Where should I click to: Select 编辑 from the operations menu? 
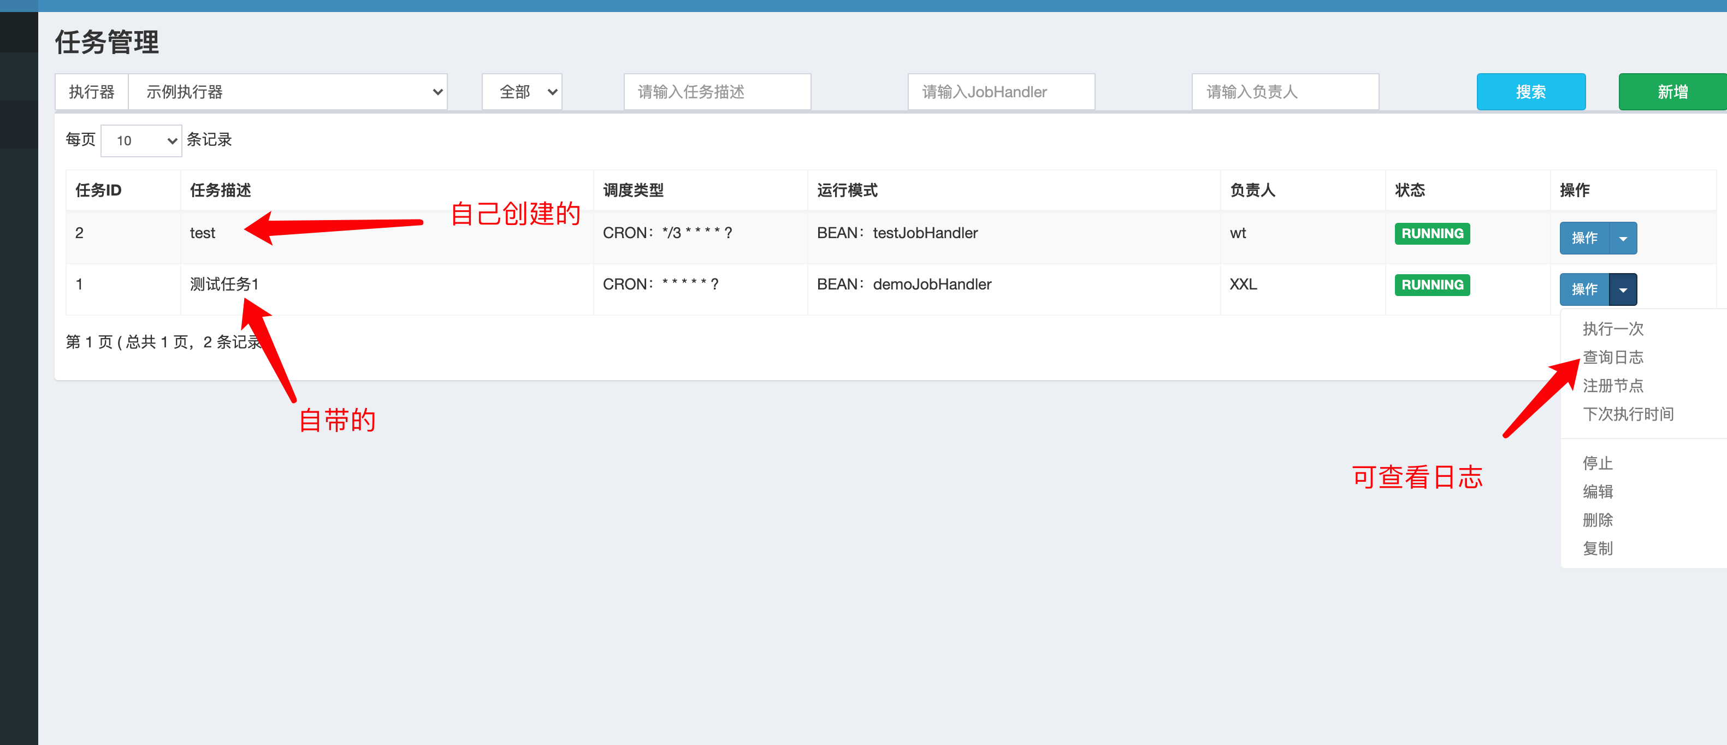point(1597,492)
